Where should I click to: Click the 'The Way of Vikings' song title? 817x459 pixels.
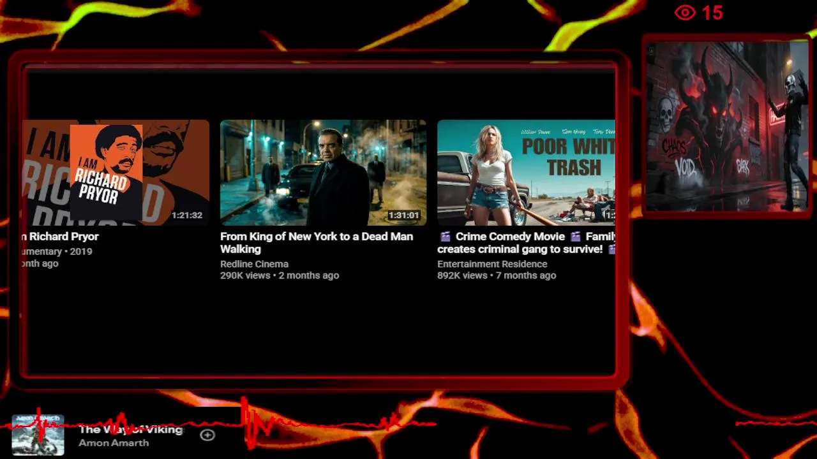tap(131, 430)
